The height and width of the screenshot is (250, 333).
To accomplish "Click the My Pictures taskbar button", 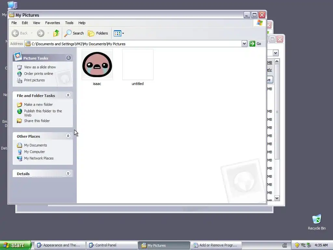I will coord(164,245).
